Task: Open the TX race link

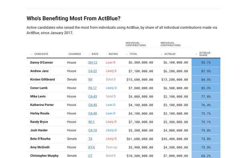Action: (x=90, y=139)
